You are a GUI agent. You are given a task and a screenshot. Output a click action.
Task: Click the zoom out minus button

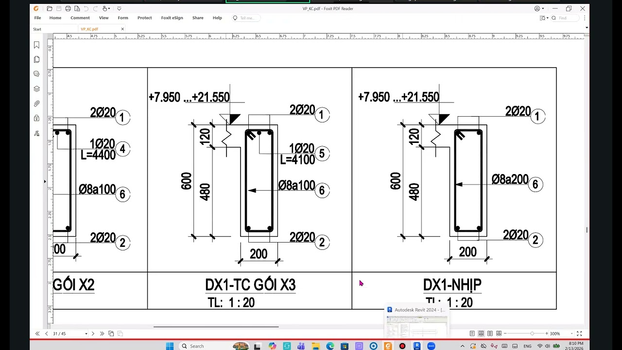[505, 333]
